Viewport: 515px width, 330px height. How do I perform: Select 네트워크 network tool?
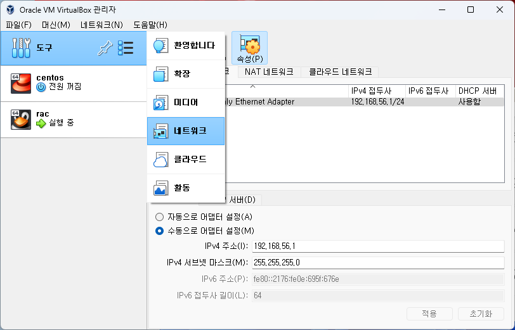pyautogui.click(x=186, y=131)
